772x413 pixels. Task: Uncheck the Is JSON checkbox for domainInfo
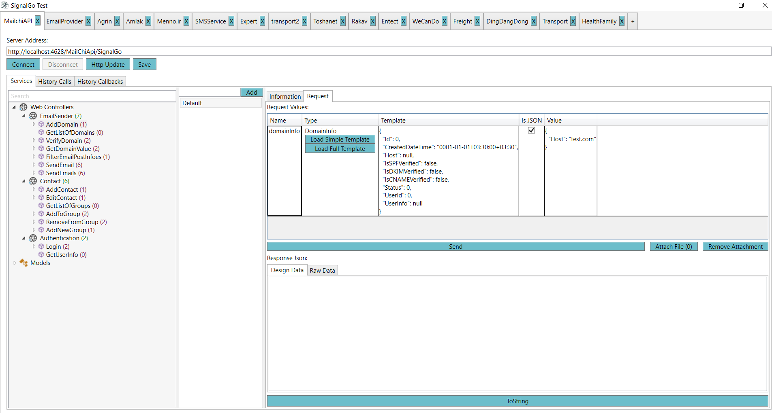point(531,131)
